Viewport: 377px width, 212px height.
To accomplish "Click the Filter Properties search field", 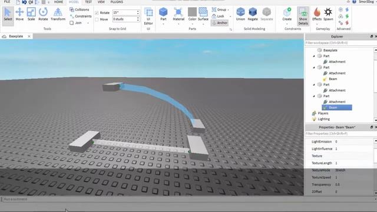I will [339, 134].
